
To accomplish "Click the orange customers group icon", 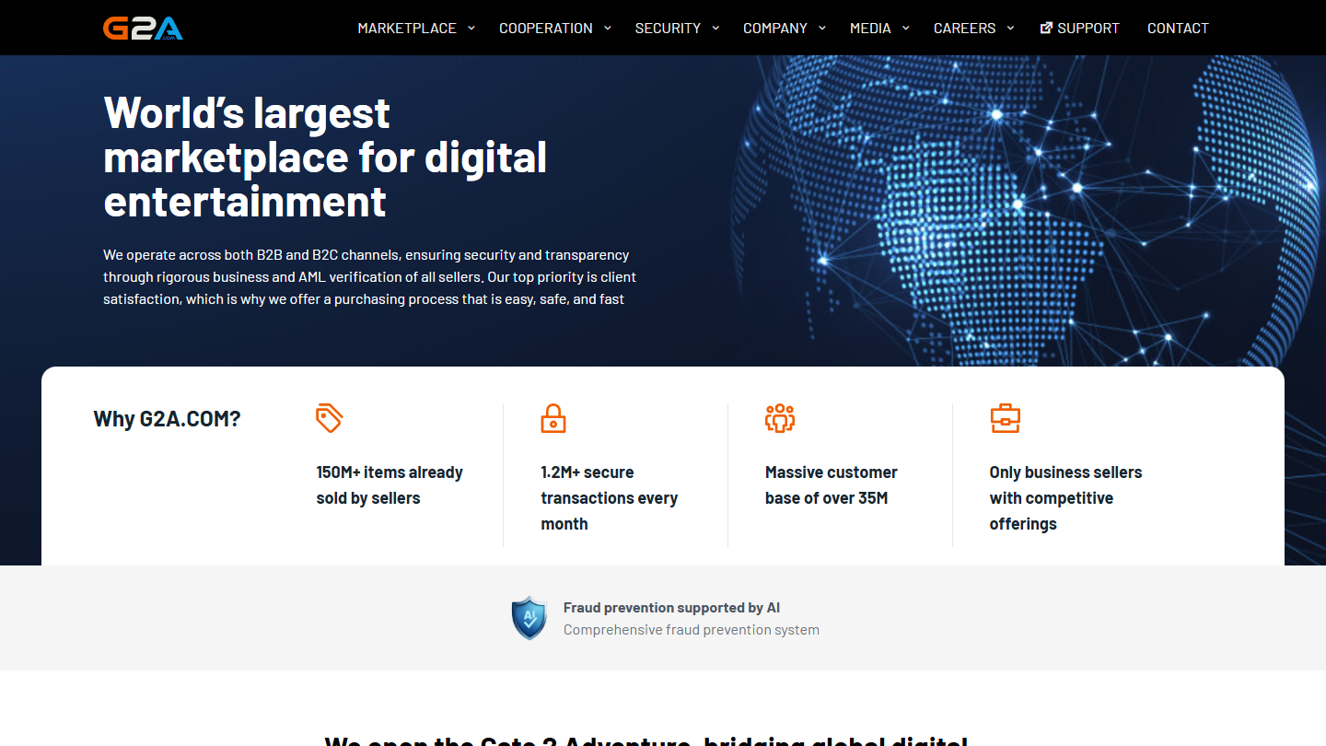I will click(780, 418).
